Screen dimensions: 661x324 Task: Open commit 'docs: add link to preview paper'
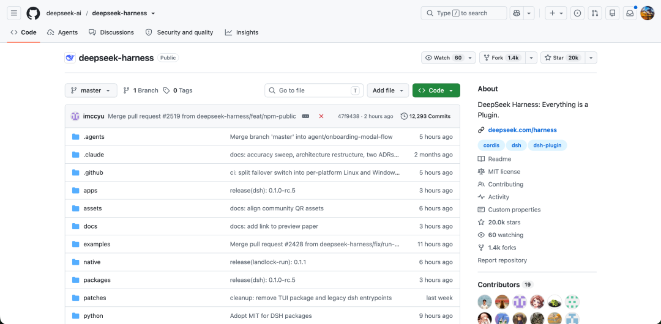tap(274, 226)
